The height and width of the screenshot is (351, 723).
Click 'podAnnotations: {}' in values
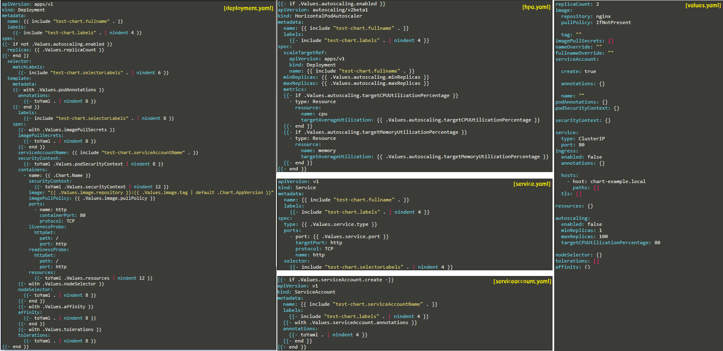(581, 102)
